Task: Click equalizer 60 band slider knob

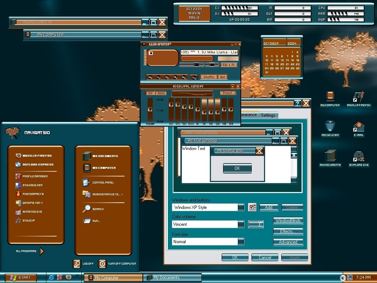Action: pyautogui.click(x=171, y=104)
